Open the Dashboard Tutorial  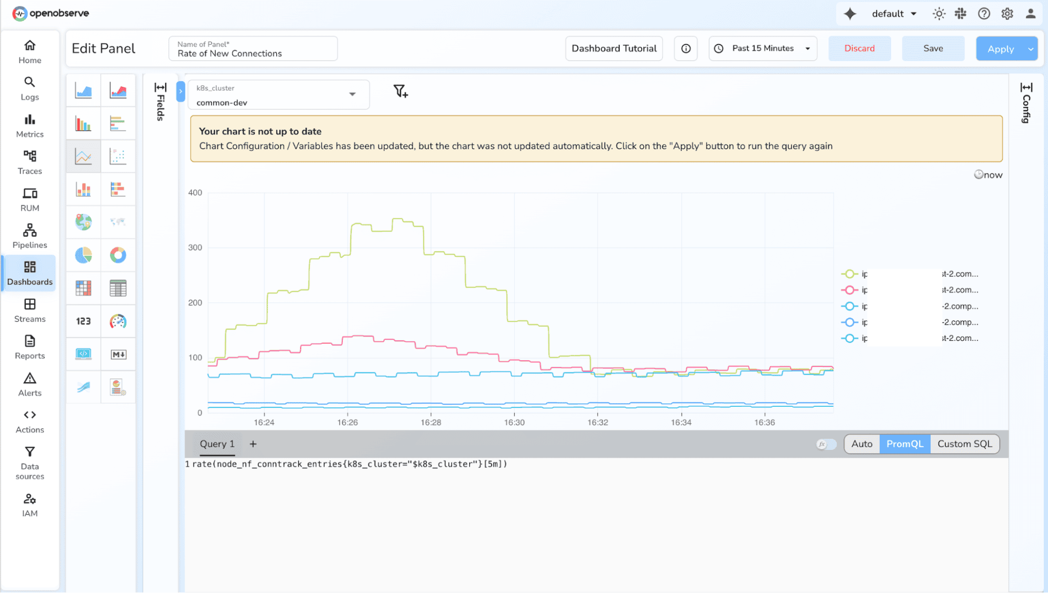tap(613, 48)
